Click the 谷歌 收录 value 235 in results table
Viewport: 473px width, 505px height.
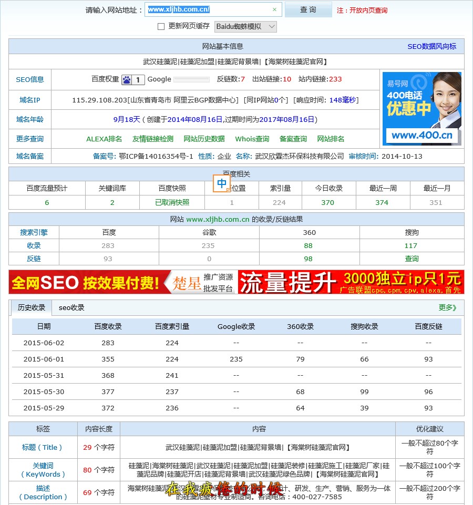208,246
